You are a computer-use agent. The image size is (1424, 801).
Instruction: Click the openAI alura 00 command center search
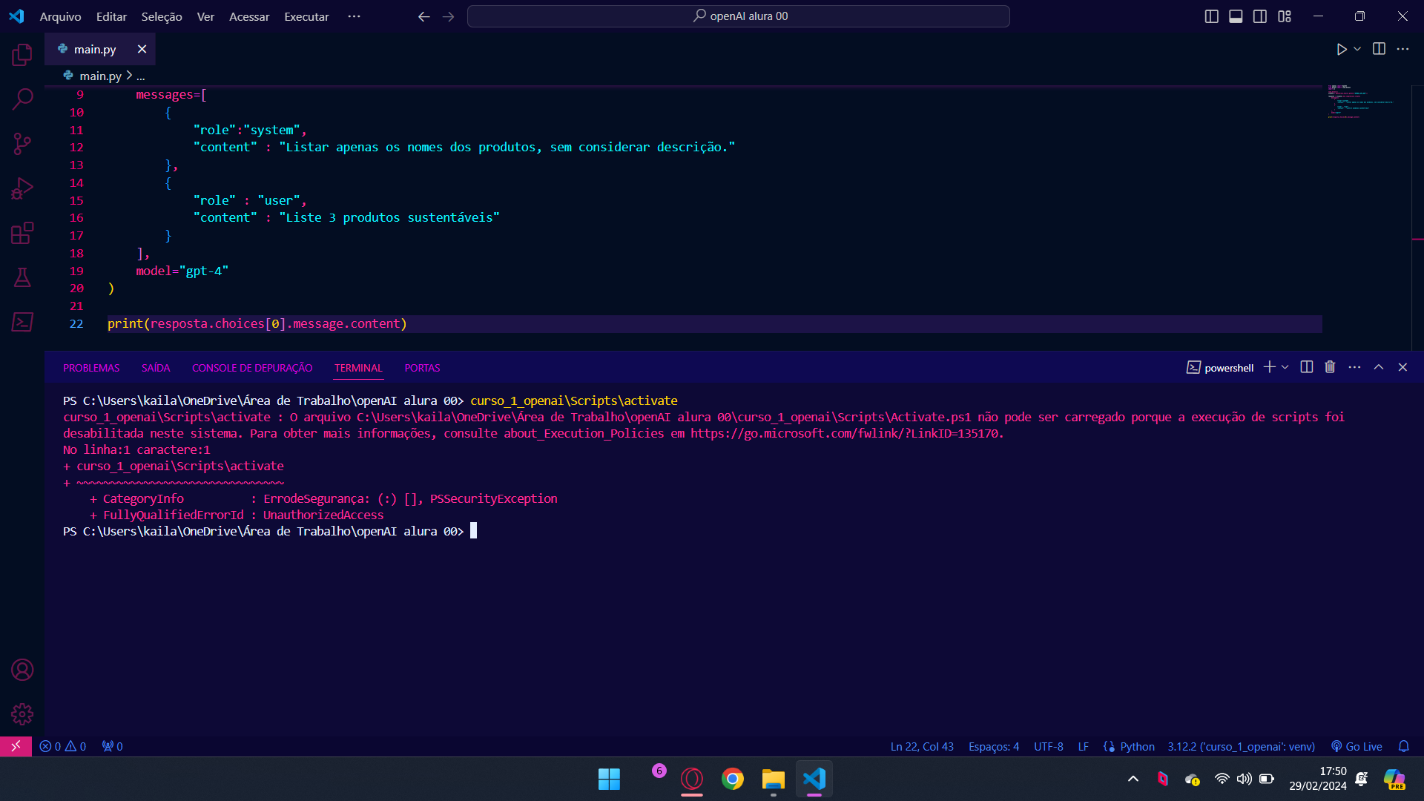pyautogui.click(x=739, y=16)
